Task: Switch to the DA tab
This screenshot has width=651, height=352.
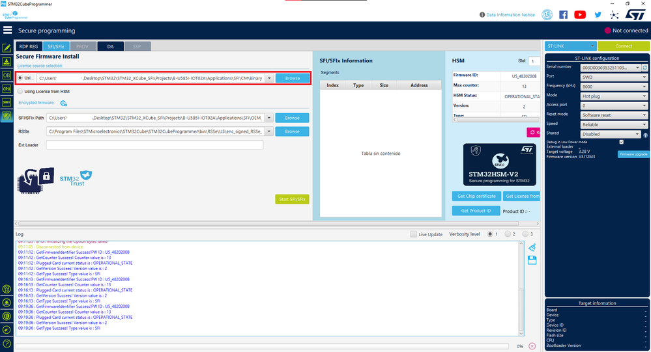Action: pyautogui.click(x=110, y=46)
